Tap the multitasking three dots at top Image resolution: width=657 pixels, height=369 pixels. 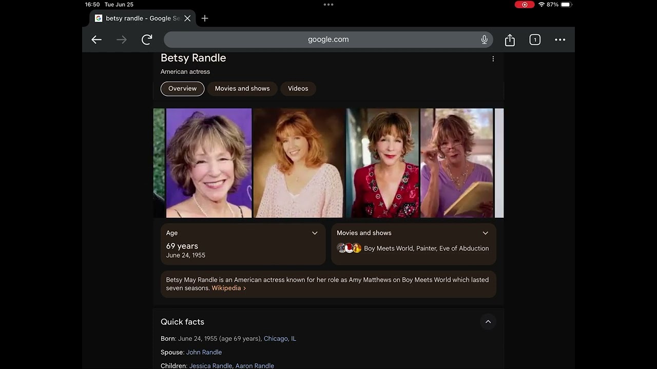[x=328, y=5]
